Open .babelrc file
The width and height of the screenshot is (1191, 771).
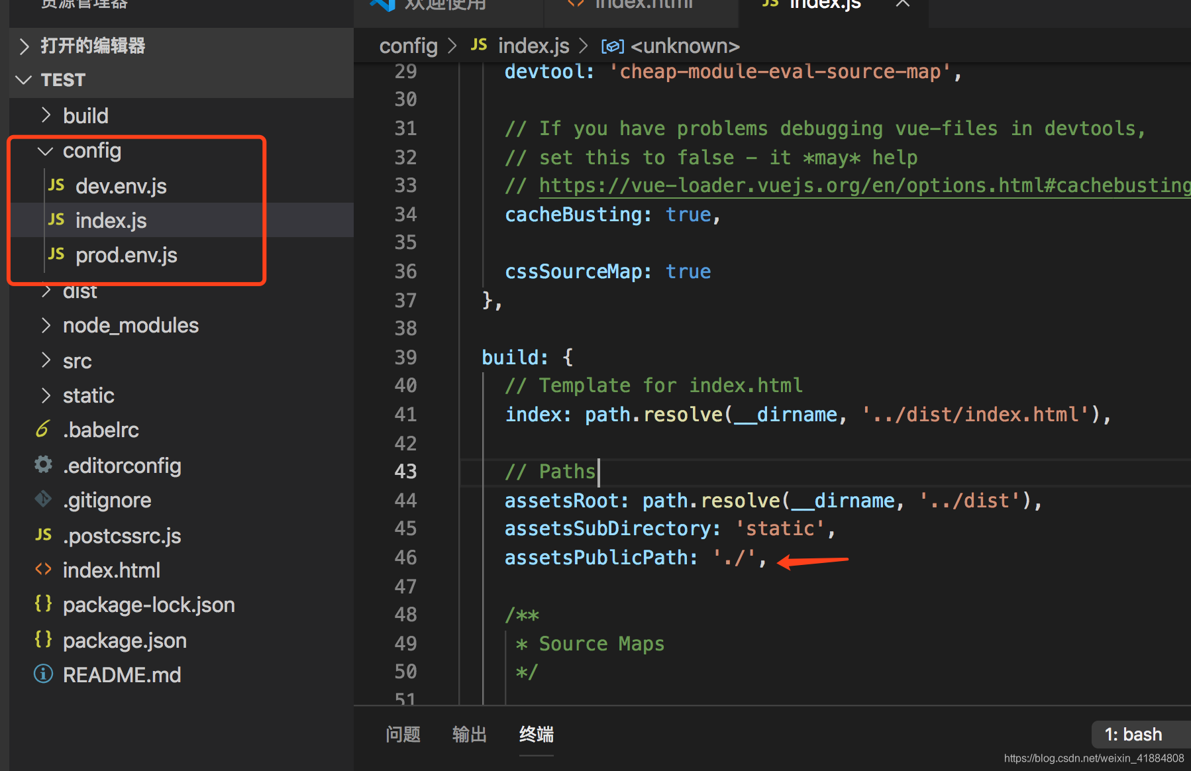point(101,430)
